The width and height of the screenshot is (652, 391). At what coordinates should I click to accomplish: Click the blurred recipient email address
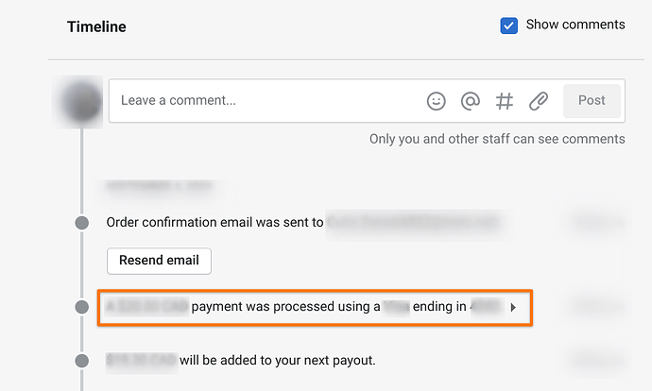(412, 223)
